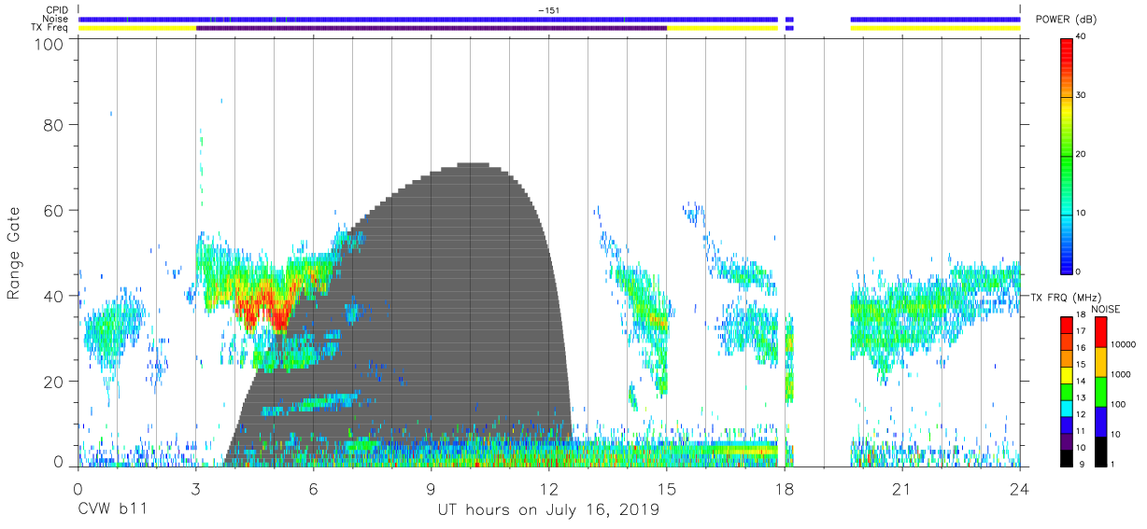Click the 21 tick on UT hours axis

[x=902, y=489]
